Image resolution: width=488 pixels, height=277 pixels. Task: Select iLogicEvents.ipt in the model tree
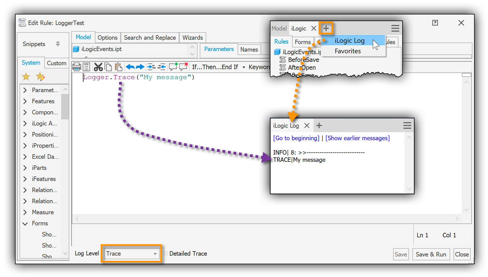101,49
